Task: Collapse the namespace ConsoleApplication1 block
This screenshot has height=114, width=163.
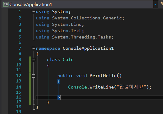Action: [33, 48]
